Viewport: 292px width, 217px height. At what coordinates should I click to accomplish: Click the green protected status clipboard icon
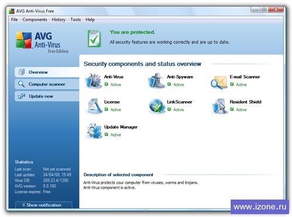94,38
